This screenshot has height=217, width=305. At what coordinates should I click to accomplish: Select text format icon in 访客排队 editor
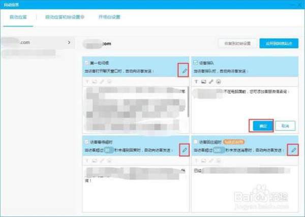(197, 82)
